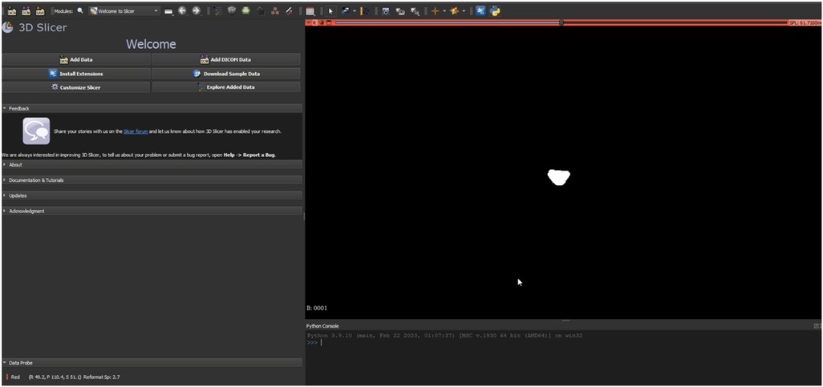Toggle the slice view link icon
This screenshot has height=387, width=823.
(322, 22)
